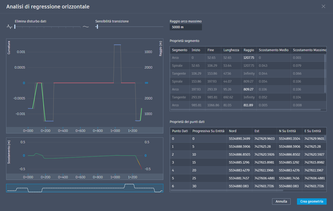Click the Sensibilità transizione slider handle
Viewport: 333px width, 211px height.
[97, 26]
